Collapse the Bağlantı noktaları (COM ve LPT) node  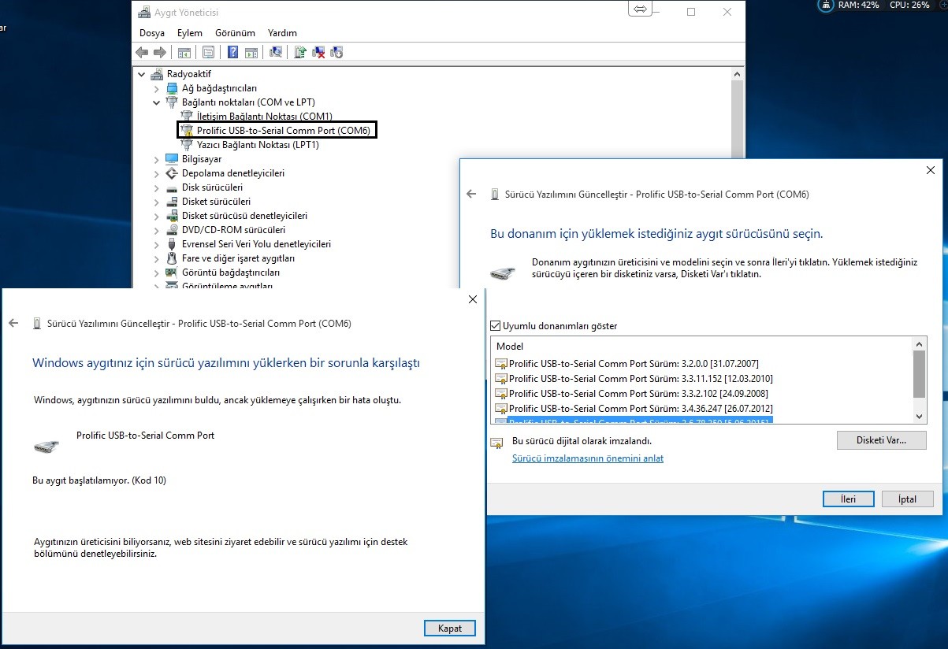pyautogui.click(x=157, y=102)
